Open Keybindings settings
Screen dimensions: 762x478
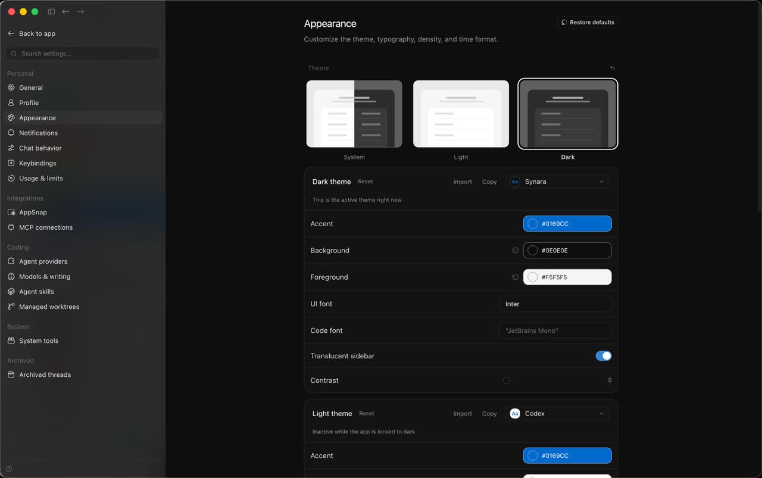pos(83,163)
